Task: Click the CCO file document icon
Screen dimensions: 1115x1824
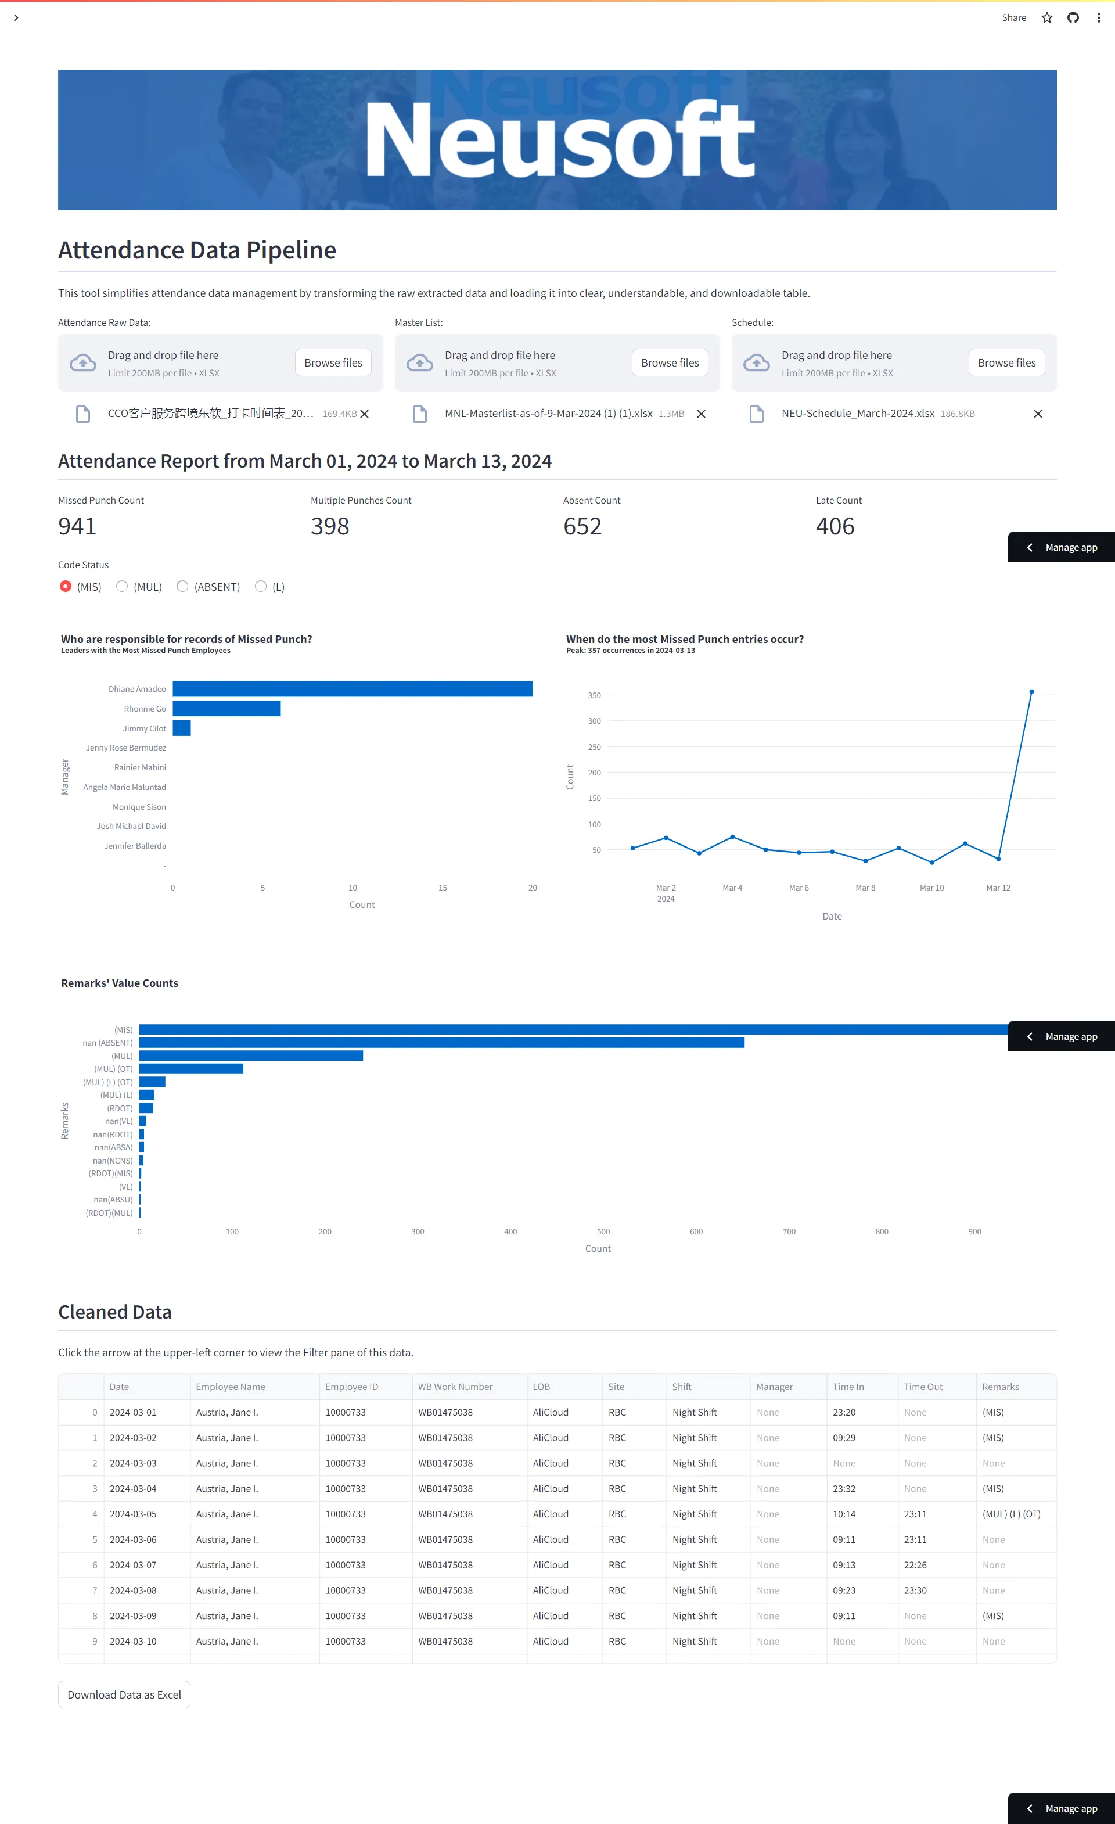Action: point(83,414)
